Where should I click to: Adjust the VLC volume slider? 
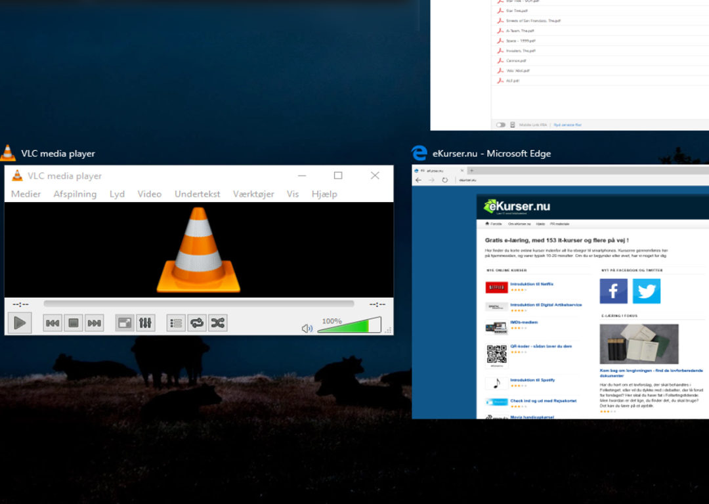pyautogui.click(x=349, y=325)
